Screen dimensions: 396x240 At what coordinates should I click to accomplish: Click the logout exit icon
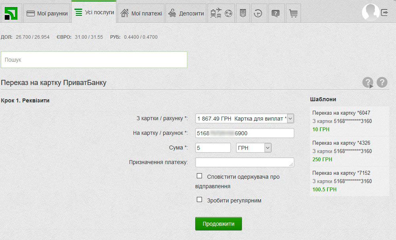[385, 12]
